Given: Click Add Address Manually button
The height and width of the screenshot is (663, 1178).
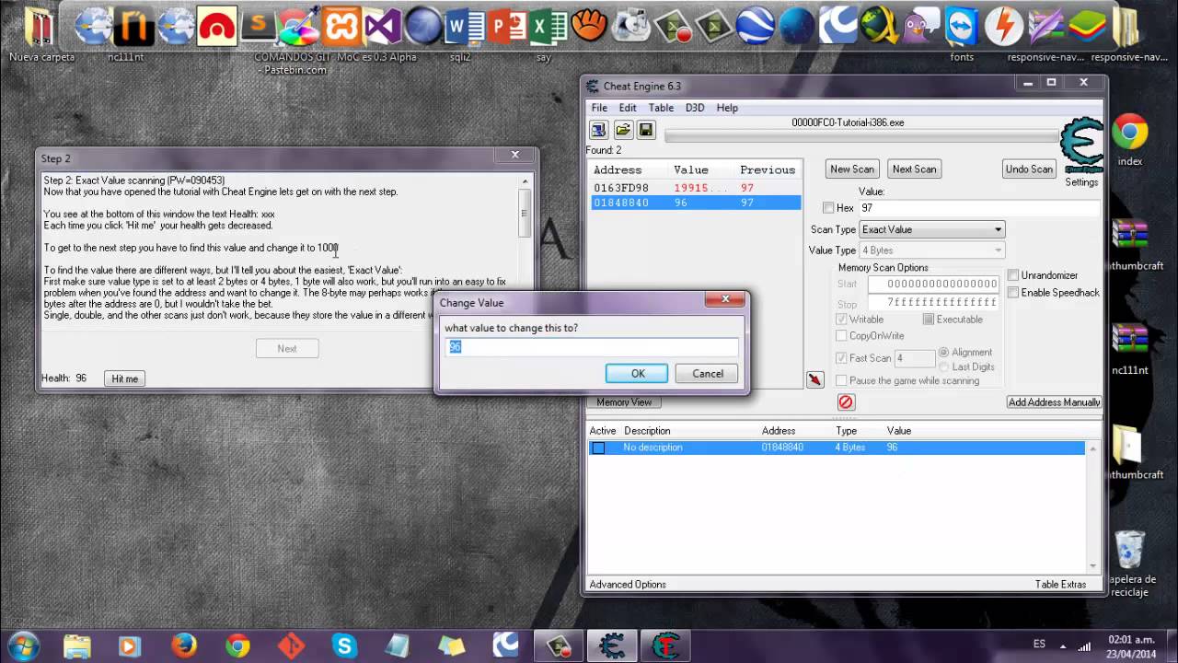Looking at the screenshot, I should tap(1054, 401).
